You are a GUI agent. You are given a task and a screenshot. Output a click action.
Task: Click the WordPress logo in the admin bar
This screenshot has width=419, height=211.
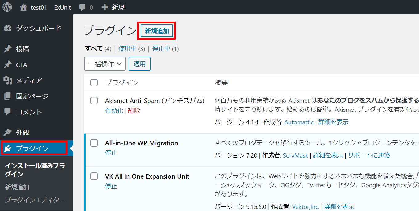coord(7,7)
